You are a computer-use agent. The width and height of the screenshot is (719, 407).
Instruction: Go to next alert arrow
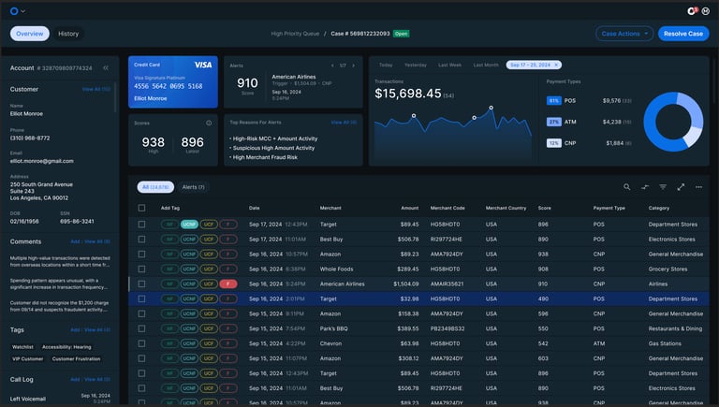point(354,65)
